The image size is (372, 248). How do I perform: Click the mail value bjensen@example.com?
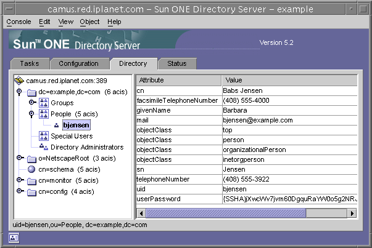click(x=258, y=120)
